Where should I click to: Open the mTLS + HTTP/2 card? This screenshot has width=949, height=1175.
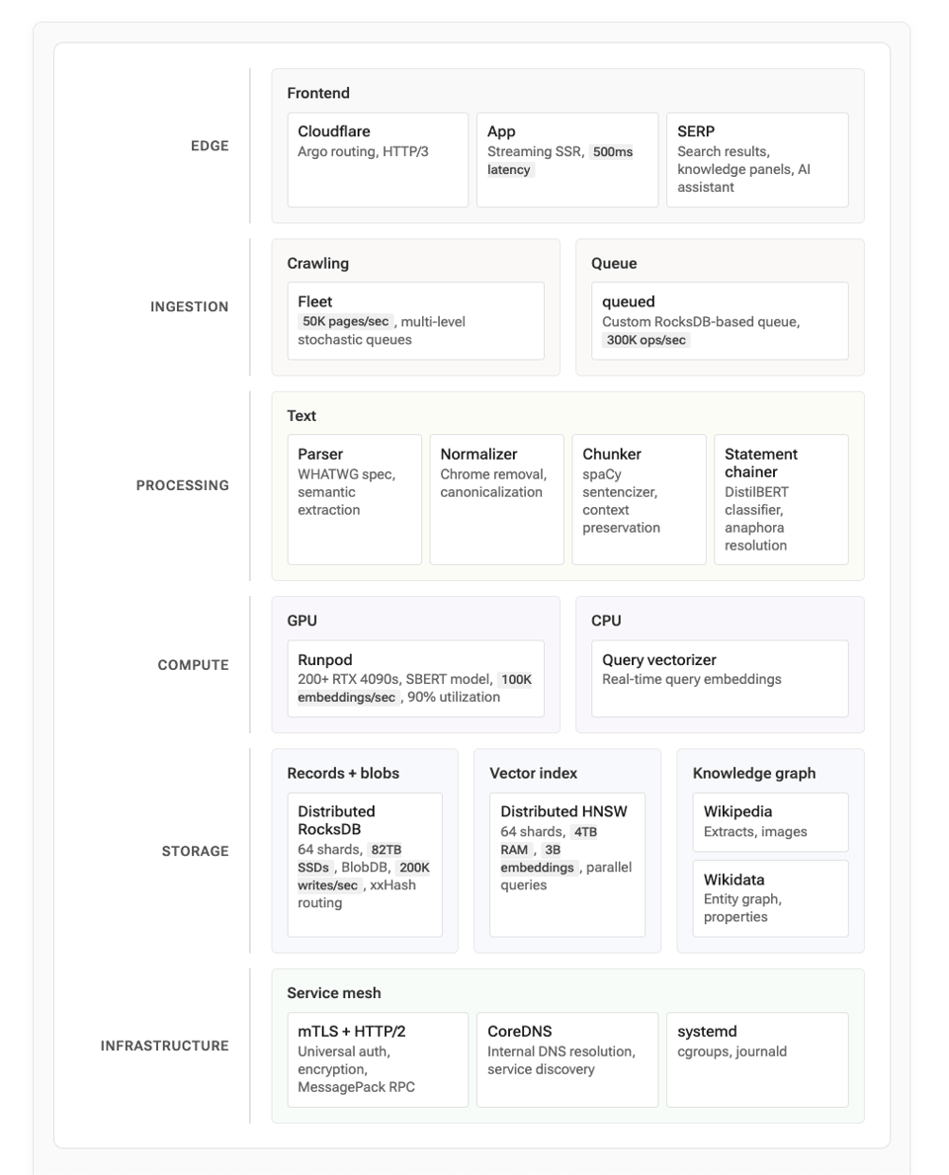pos(378,1058)
